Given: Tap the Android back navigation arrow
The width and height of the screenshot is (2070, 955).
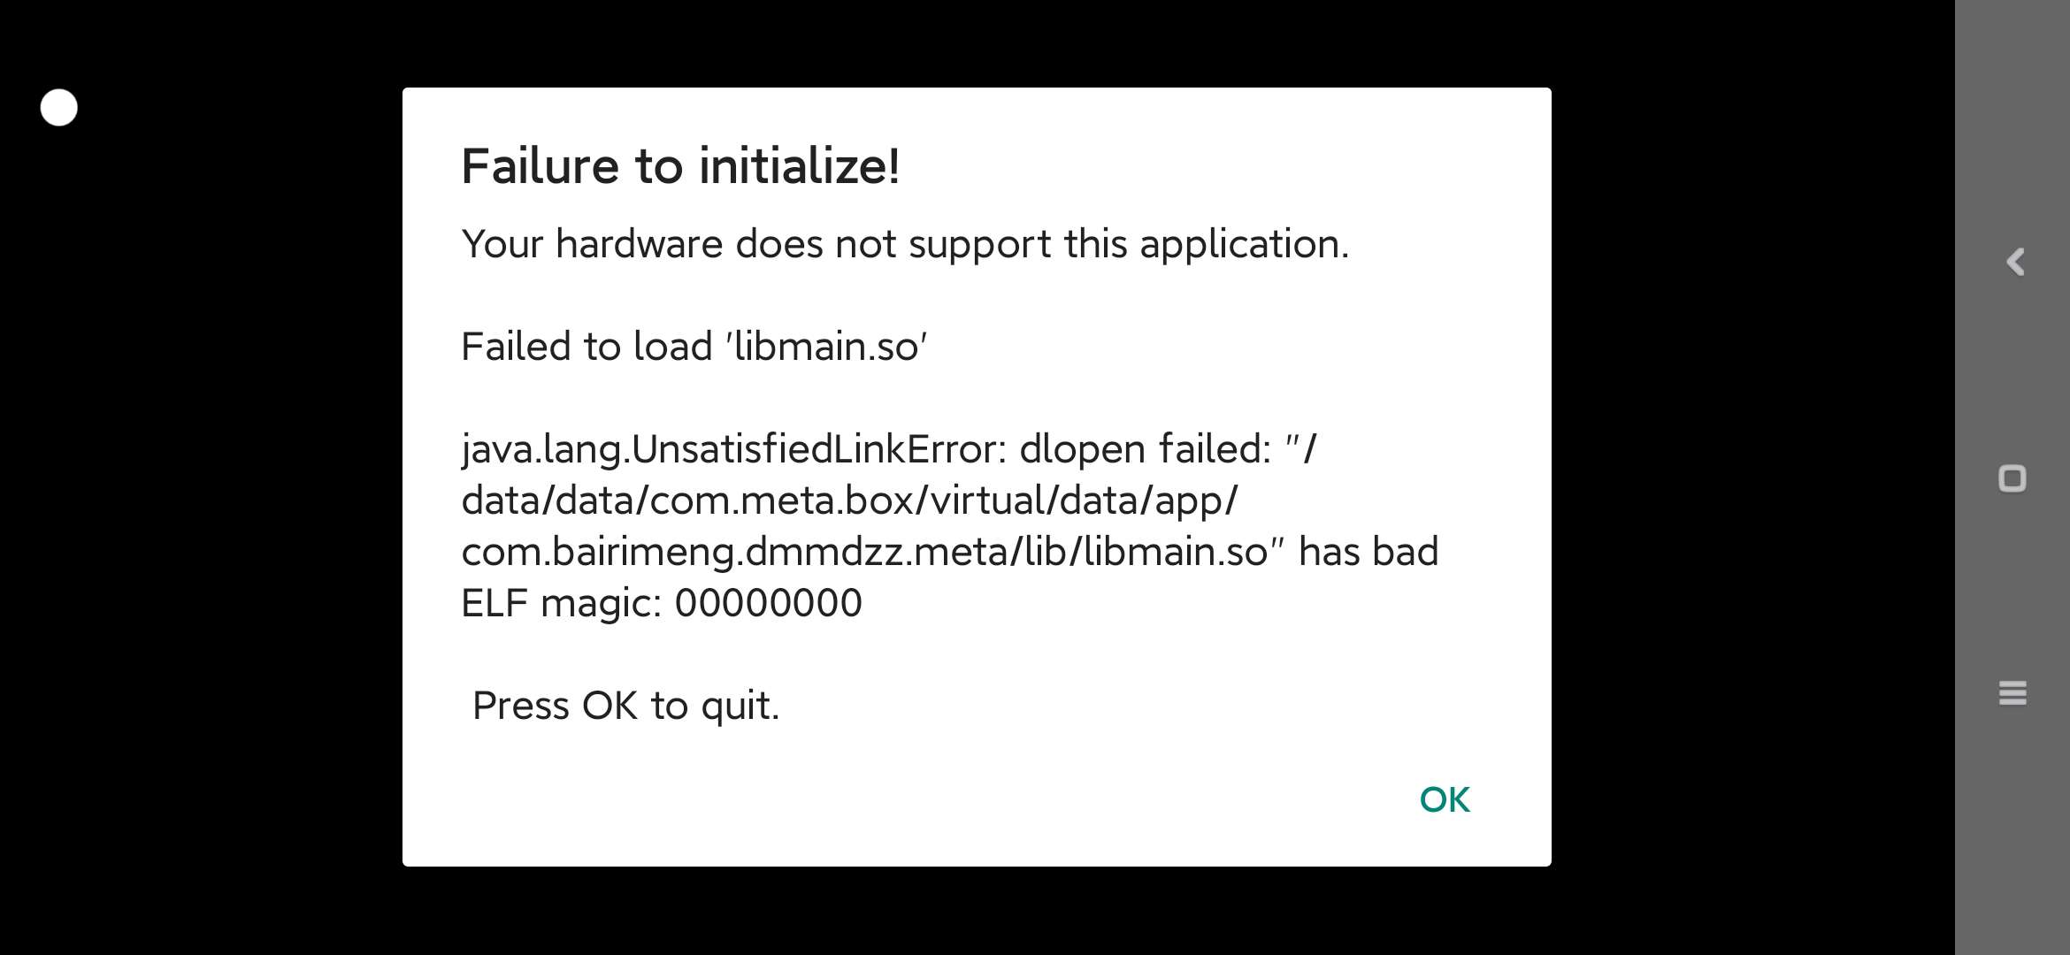Looking at the screenshot, I should coord(2014,262).
